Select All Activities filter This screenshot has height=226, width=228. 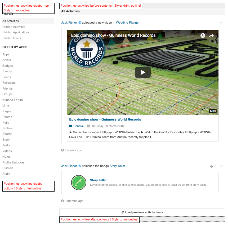click(28, 21)
